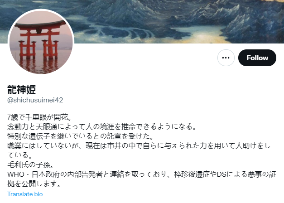Click bio line starting 職業にはしていないが

(x=139, y=146)
